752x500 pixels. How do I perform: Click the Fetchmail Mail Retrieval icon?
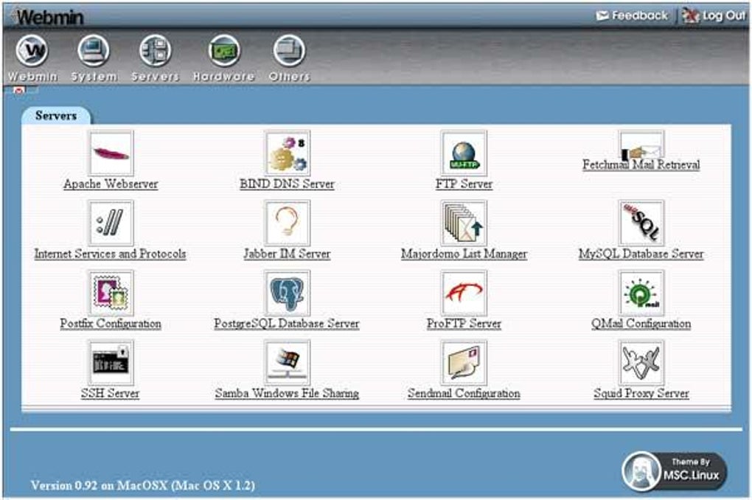(641, 145)
